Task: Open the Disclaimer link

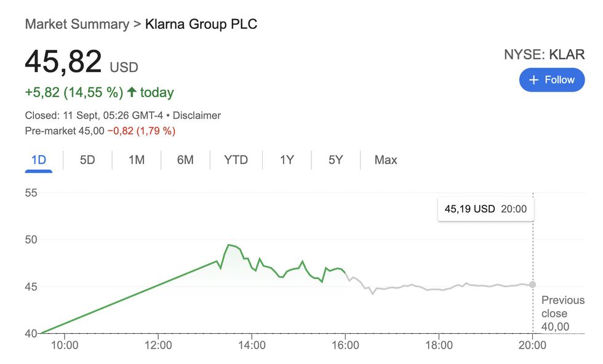Action: click(x=198, y=115)
